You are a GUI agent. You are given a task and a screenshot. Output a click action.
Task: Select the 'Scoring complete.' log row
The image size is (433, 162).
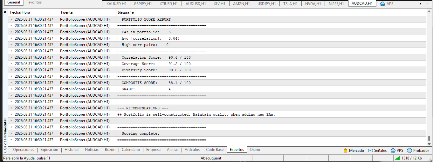point(217,133)
